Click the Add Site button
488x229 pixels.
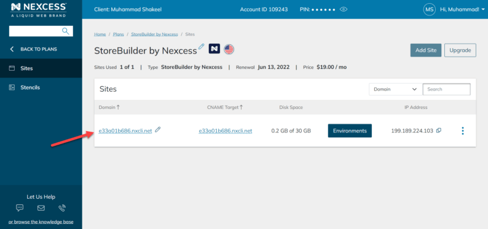pos(426,50)
